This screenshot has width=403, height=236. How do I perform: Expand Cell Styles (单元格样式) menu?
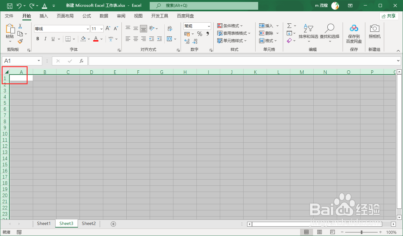[x=232, y=41]
